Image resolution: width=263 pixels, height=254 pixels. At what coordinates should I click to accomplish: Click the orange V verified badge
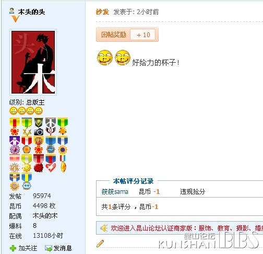point(15,19)
